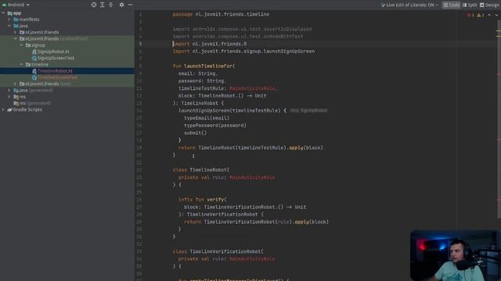Click class TimelineRobot declaration
The image size is (501, 281).
coord(201,170)
